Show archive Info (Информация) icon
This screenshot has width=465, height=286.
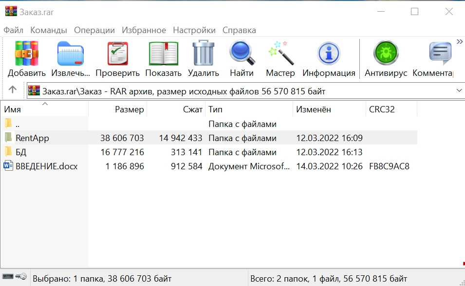coord(329,54)
